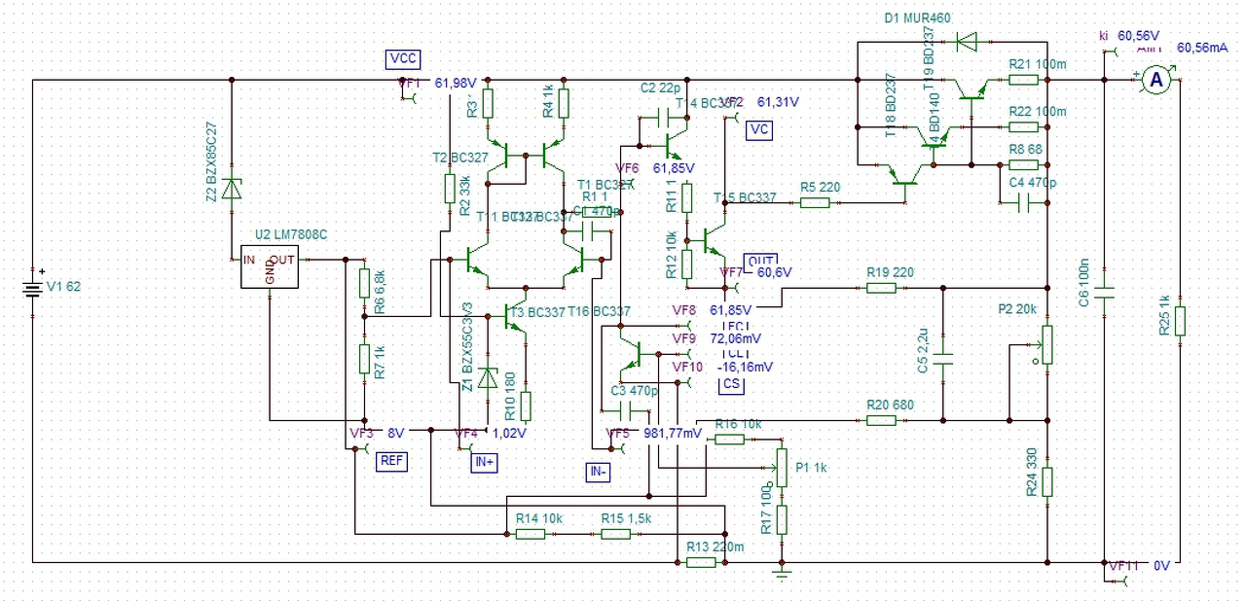Select capacitor C5 2,2u

tap(943, 360)
